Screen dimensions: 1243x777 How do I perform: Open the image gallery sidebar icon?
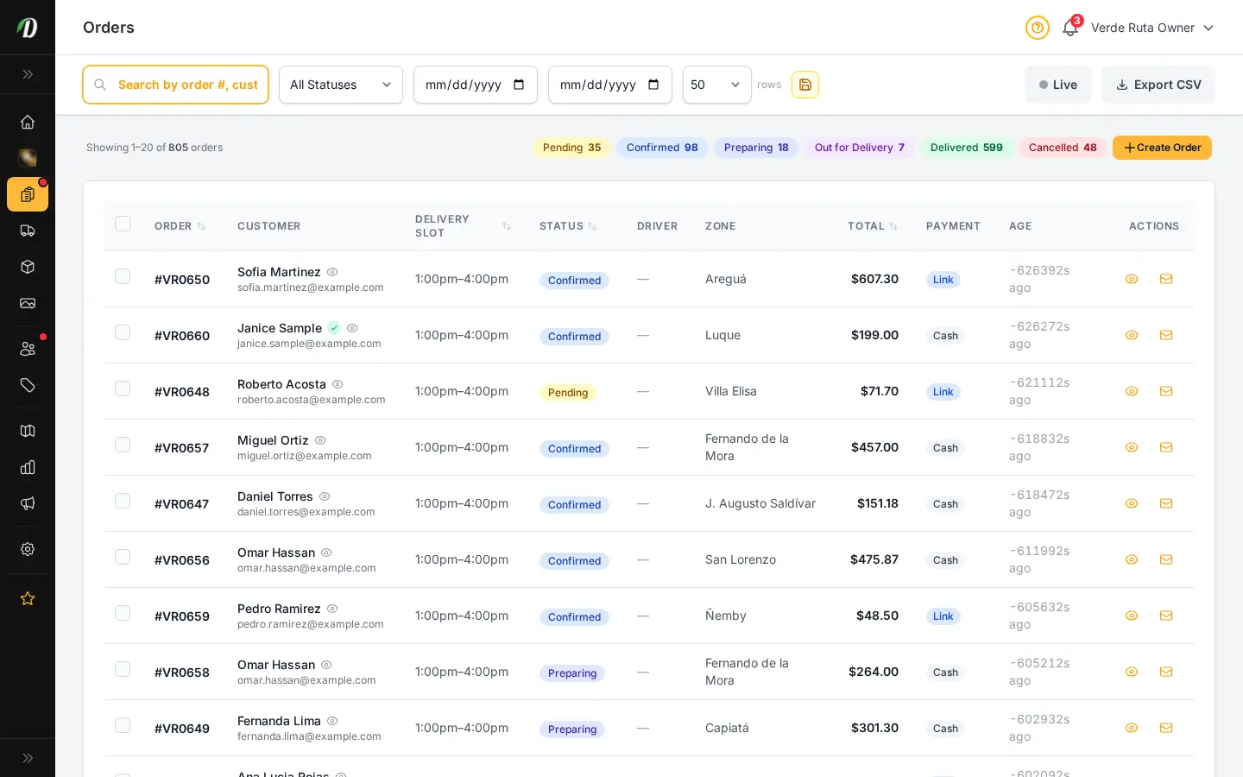pos(28,303)
